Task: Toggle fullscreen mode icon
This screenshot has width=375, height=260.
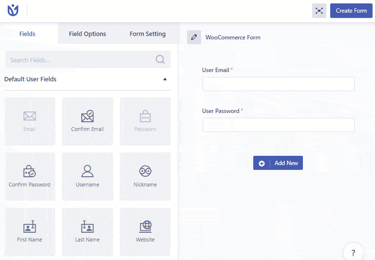Action: pyautogui.click(x=319, y=11)
